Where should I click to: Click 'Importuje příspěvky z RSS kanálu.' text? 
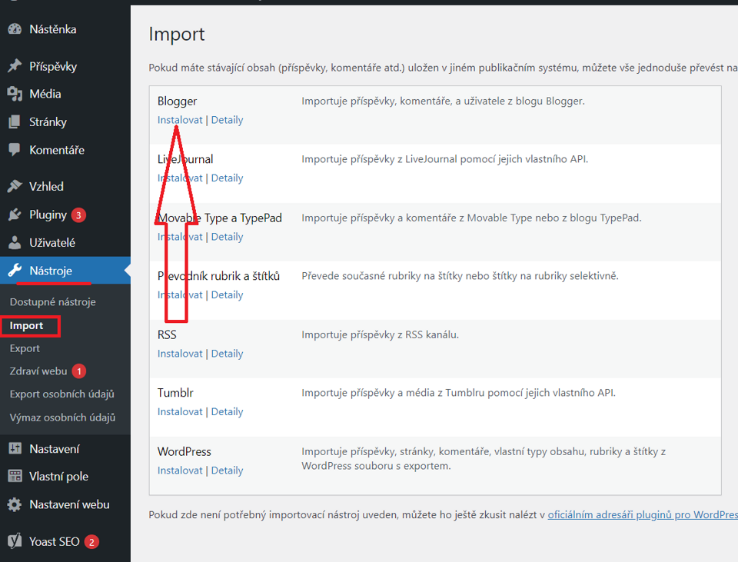point(380,334)
